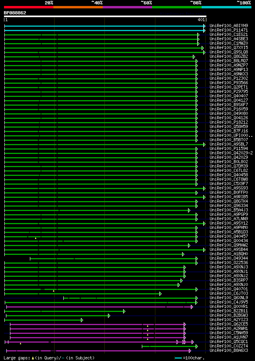Click the green alignment bar for UniRef100_C0Z2T4

tap(169, 347)
